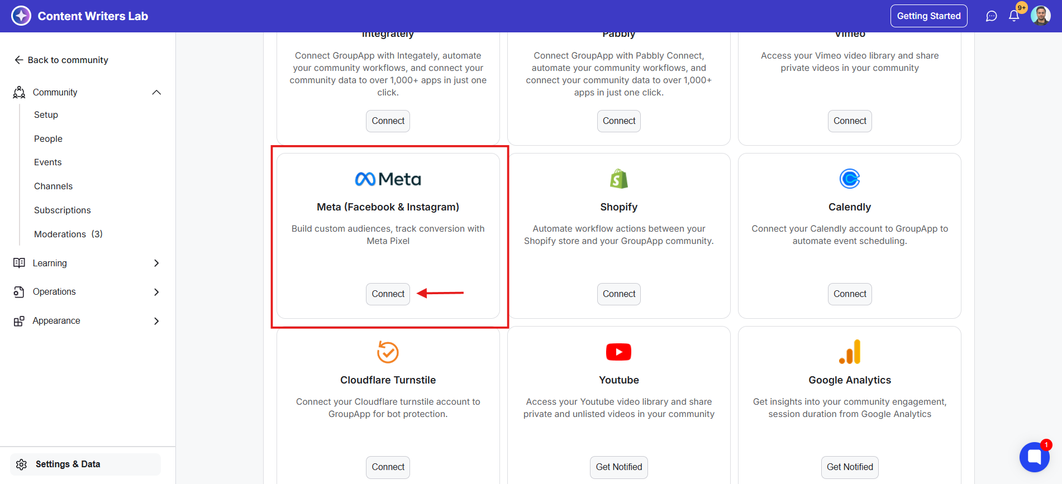Click the Meta logo on integration card
The height and width of the screenshot is (484, 1062).
coord(388,179)
